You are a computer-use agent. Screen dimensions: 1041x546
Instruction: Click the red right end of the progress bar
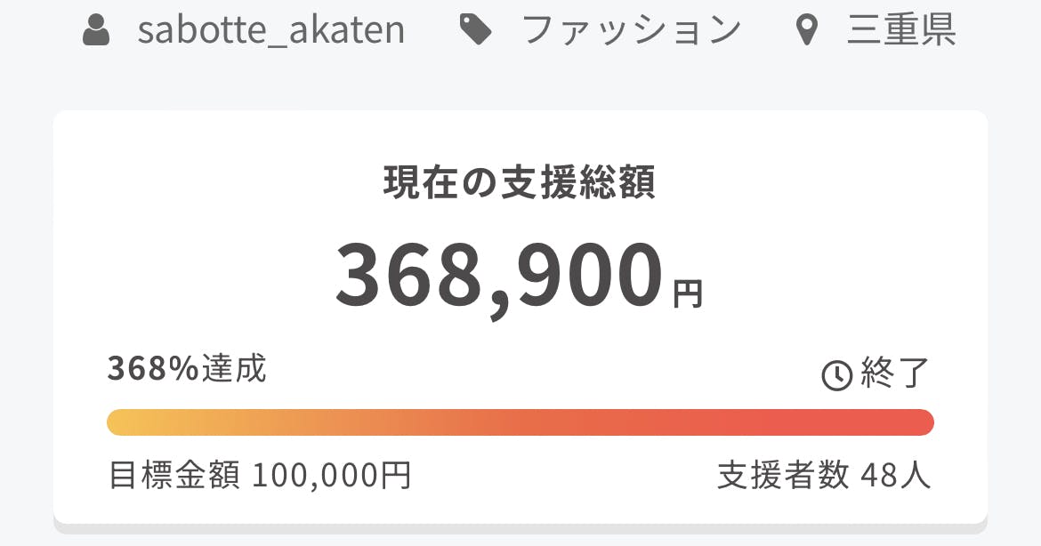[916, 422]
